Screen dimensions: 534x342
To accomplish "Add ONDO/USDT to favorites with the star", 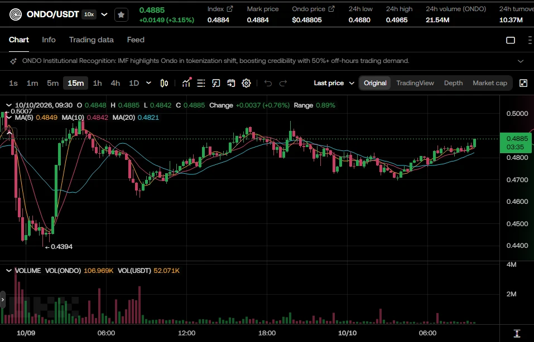I will coord(121,14).
